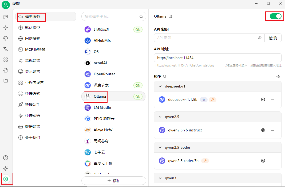This screenshot has width=285, height=187.
Task: Select the Alaya NeW provider row
Action: (x=113, y=130)
